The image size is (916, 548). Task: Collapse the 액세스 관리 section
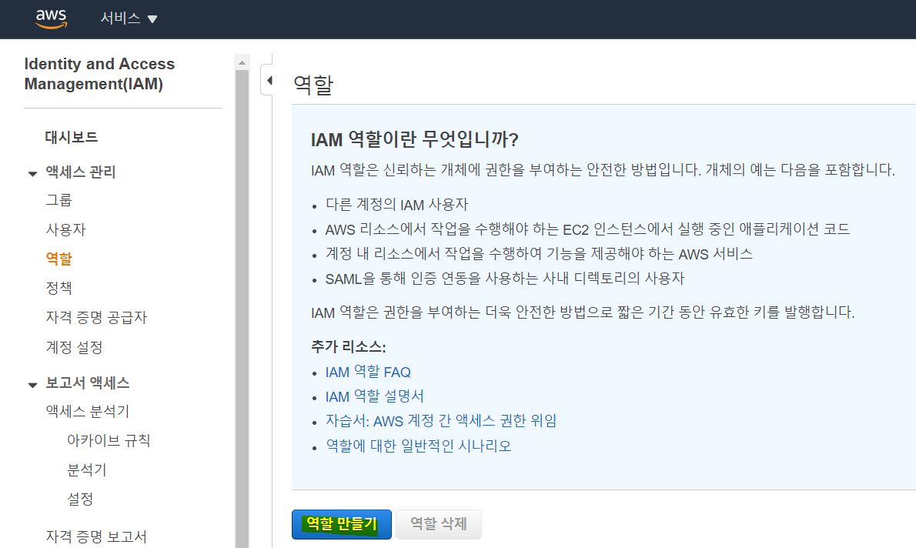click(x=32, y=173)
